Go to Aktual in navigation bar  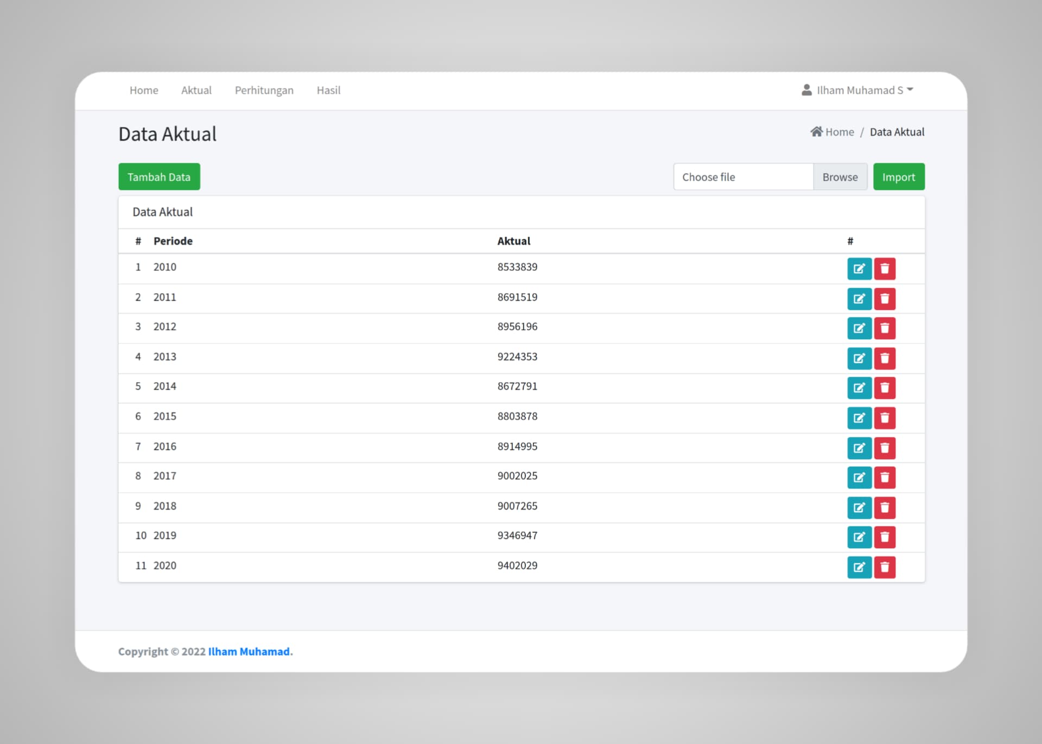coord(196,90)
